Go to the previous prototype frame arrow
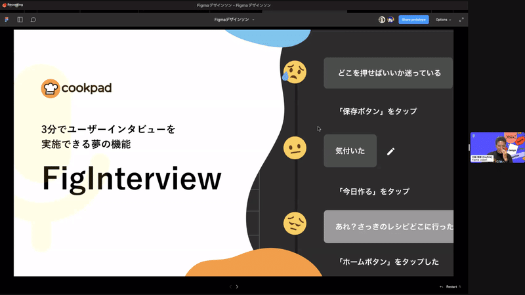 [230, 286]
